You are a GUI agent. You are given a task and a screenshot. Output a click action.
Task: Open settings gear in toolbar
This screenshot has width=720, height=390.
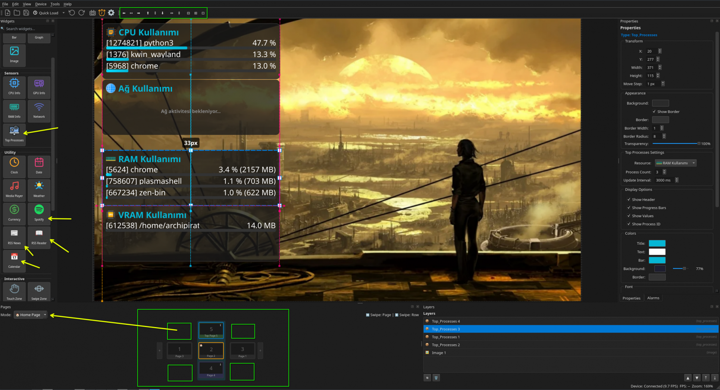pyautogui.click(x=111, y=13)
